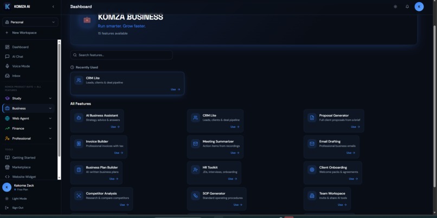Click the Competitor Analysis scan icon

tap(79, 196)
